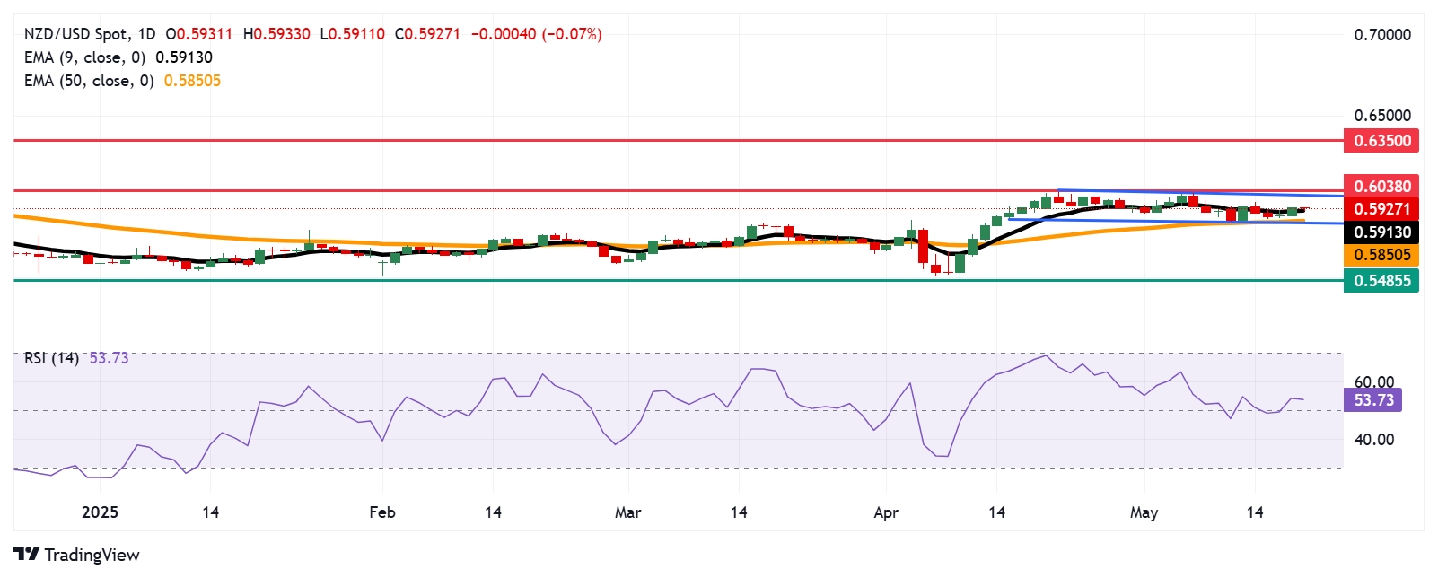Click the 2025 label on time axis
Viewport: 1438px width, 578px height.
click(x=100, y=512)
